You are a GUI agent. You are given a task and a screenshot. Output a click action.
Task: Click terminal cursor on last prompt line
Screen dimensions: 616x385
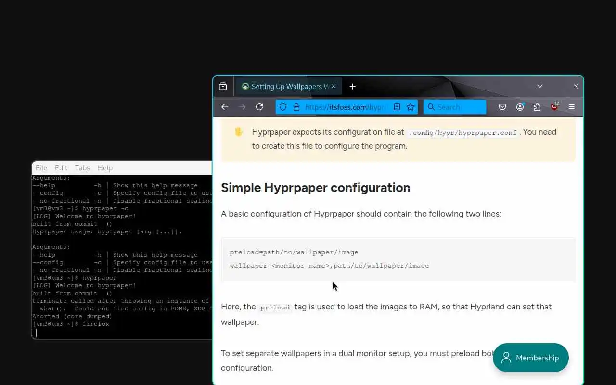tap(34, 333)
